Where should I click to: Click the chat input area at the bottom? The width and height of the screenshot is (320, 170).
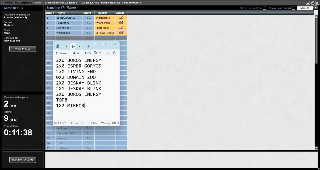182,160
